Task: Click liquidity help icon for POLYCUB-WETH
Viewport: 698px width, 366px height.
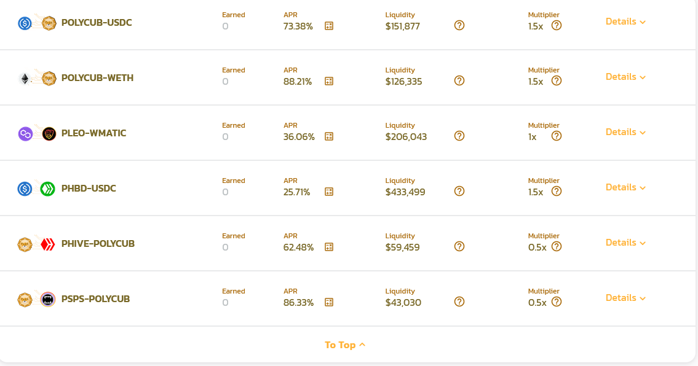Action: pyautogui.click(x=459, y=80)
